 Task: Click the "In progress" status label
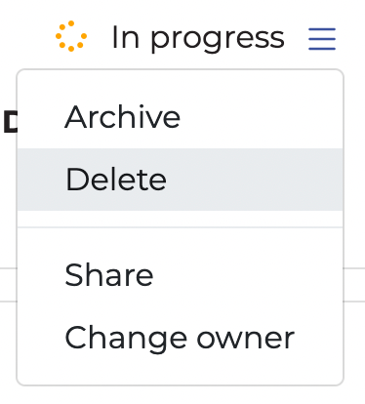tap(198, 39)
